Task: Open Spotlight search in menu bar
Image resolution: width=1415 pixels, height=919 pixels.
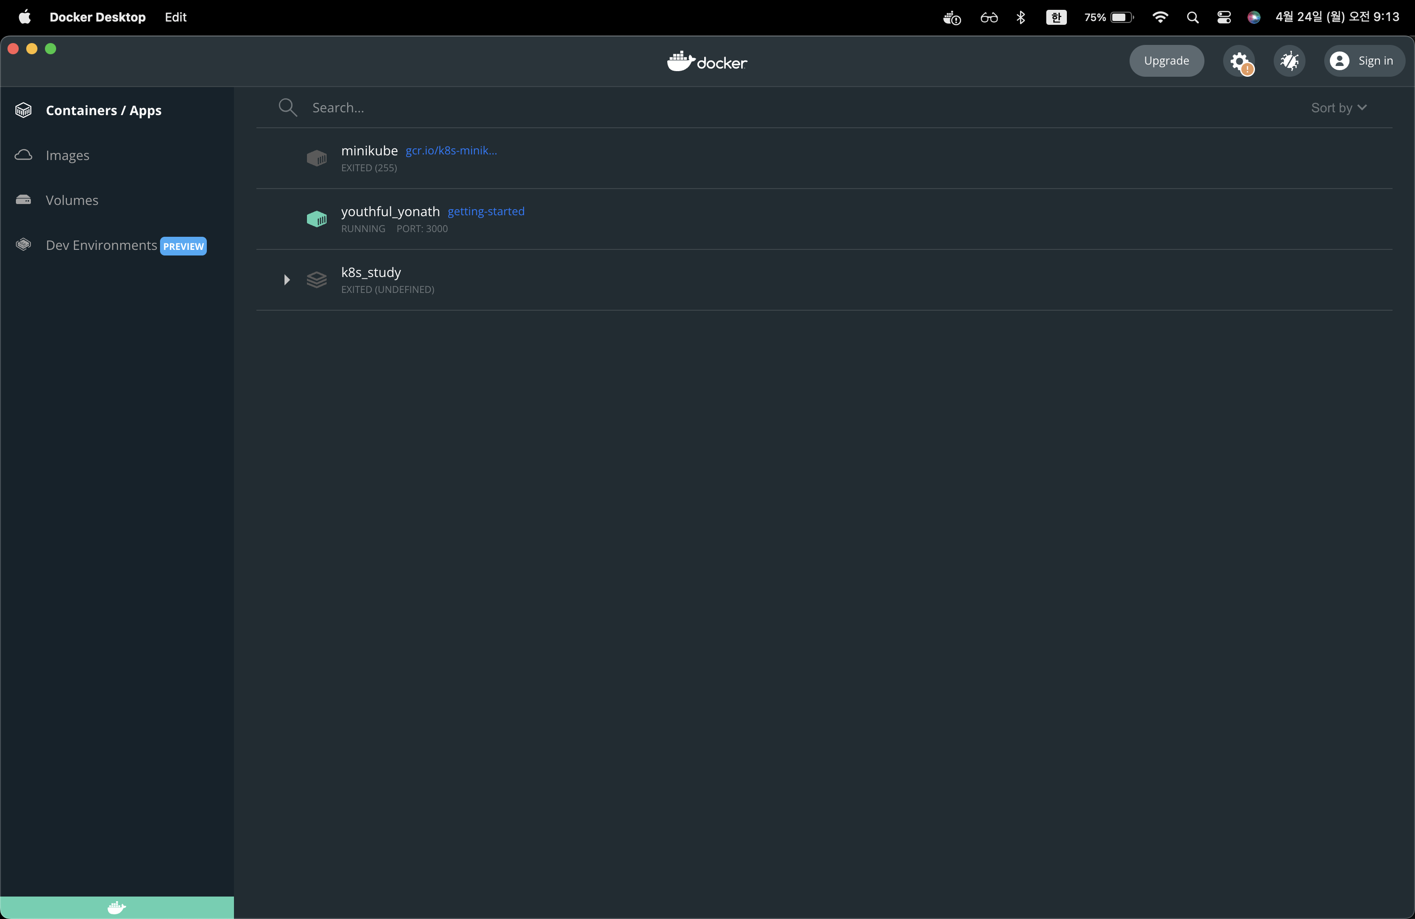Action: [x=1193, y=18]
